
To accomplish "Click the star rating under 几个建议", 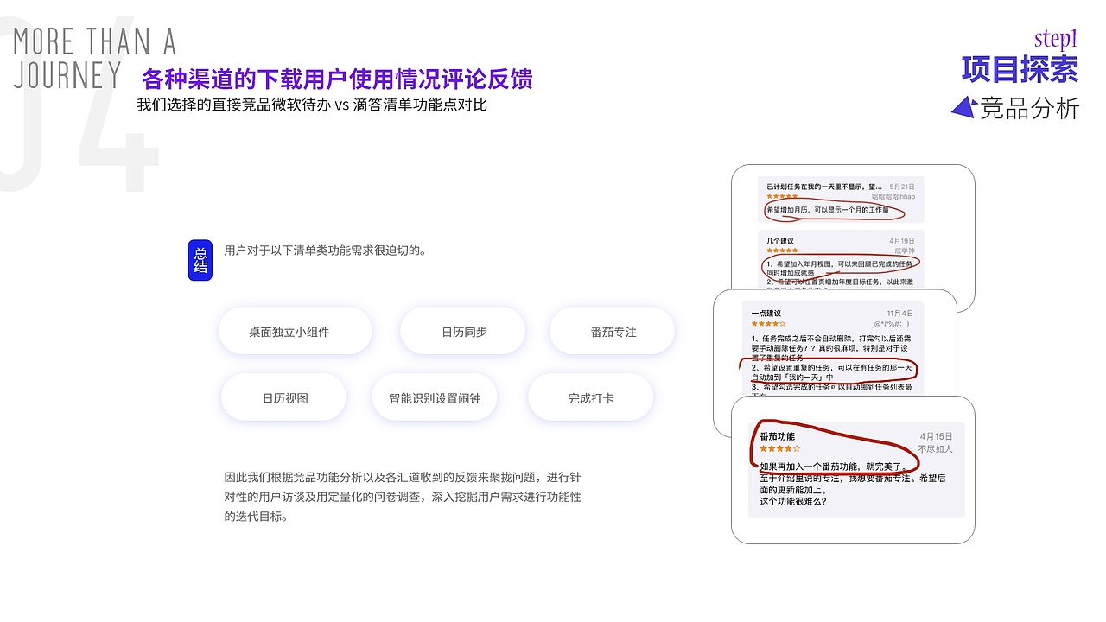I will point(781,250).
